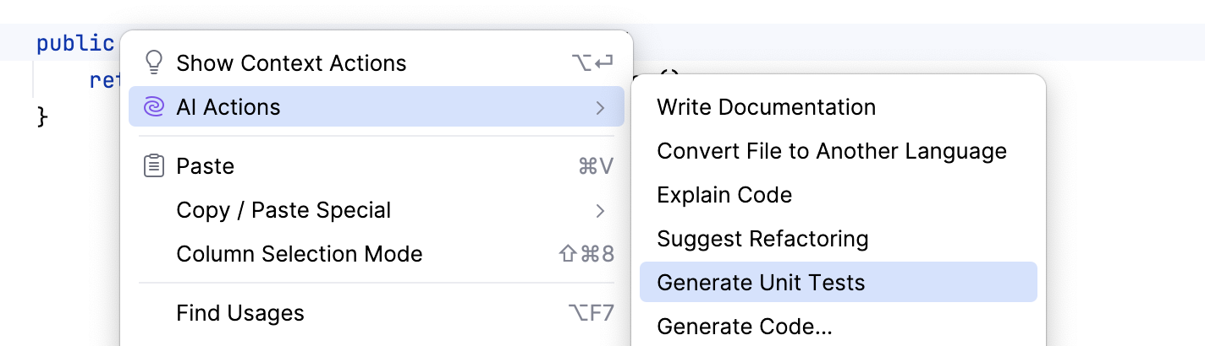Select the Show Context Actions label
This screenshot has width=1205, height=346.
click(291, 63)
